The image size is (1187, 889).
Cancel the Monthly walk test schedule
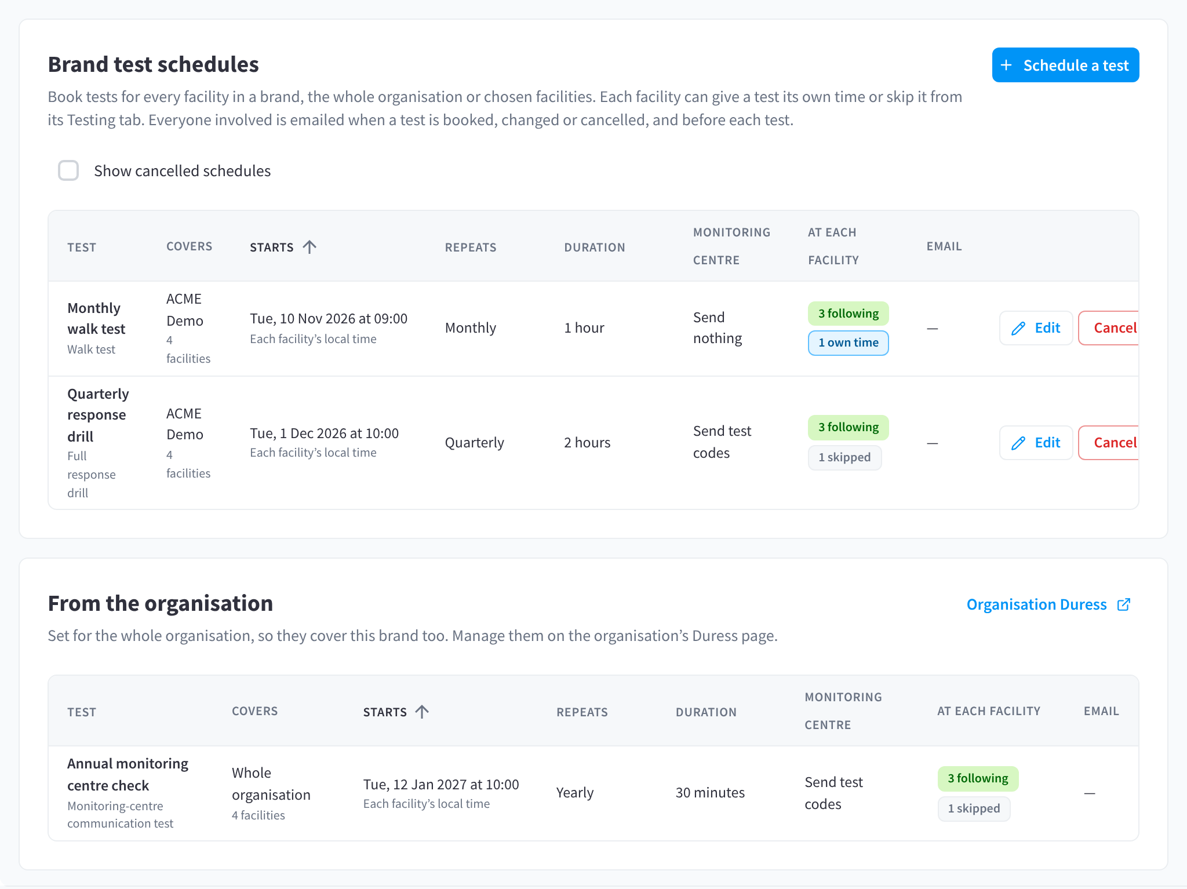point(1109,328)
